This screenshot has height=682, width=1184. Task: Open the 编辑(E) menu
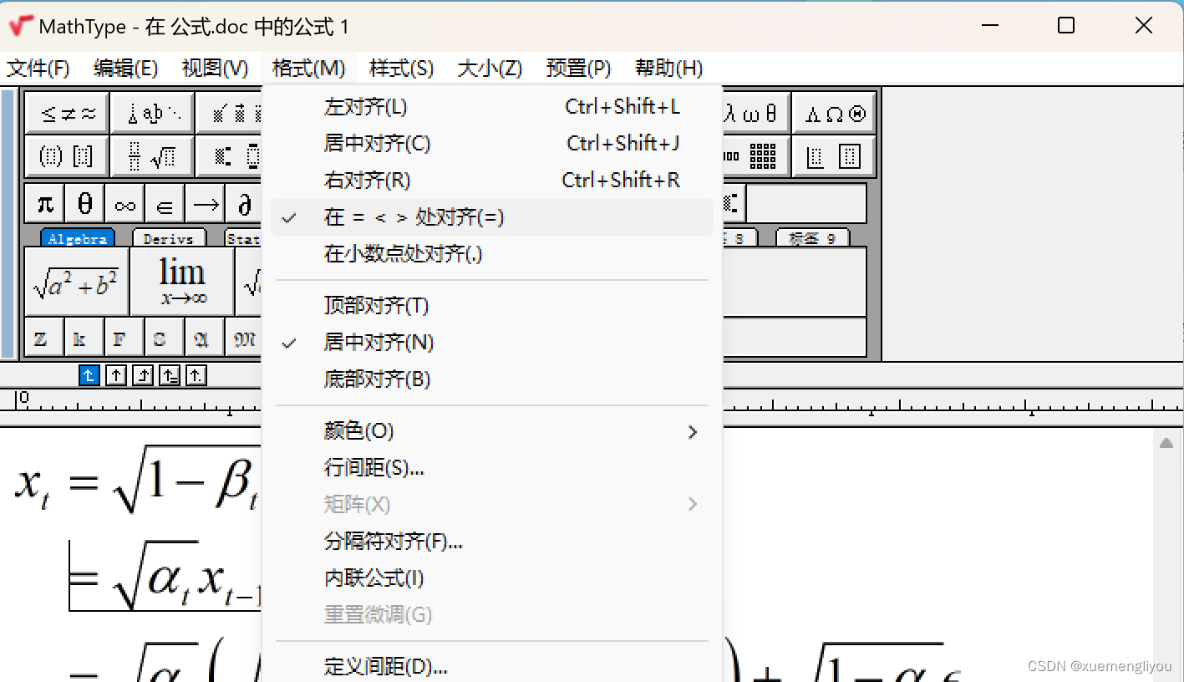click(x=126, y=69)
